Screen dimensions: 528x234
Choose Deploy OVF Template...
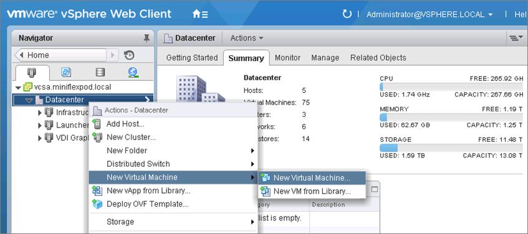[x=173, y=204]
